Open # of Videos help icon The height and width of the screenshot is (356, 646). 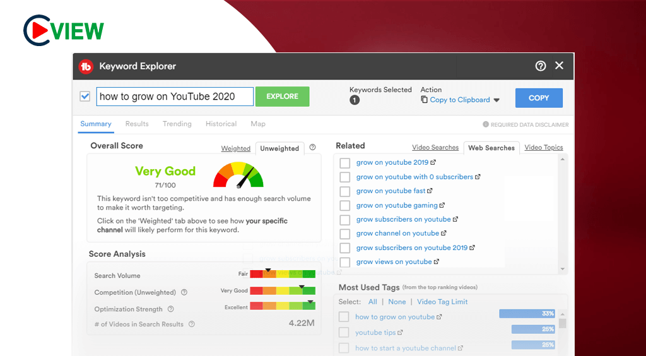(192, 324)
